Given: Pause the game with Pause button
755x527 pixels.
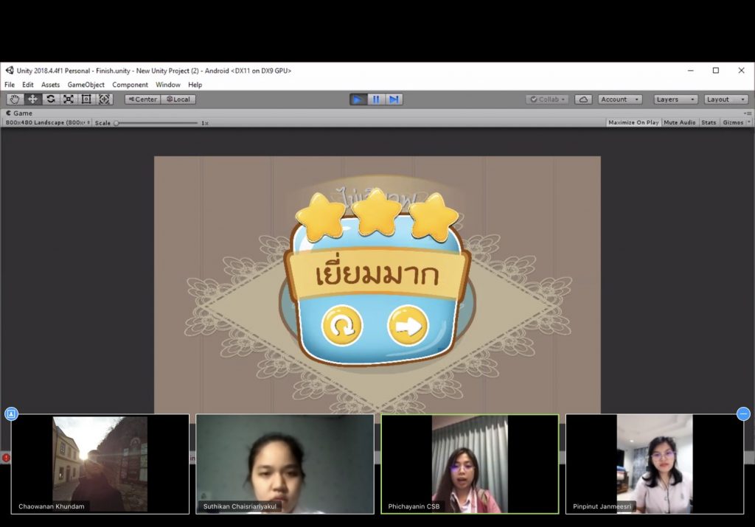Looking at the screenshot, I should pyautogui.click(x=376, y=100).
